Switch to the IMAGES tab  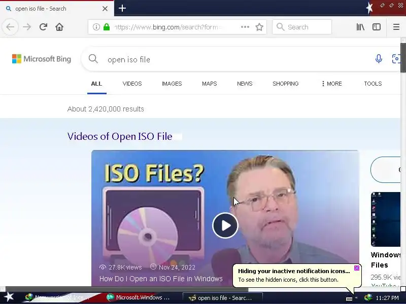coord(172,84)
